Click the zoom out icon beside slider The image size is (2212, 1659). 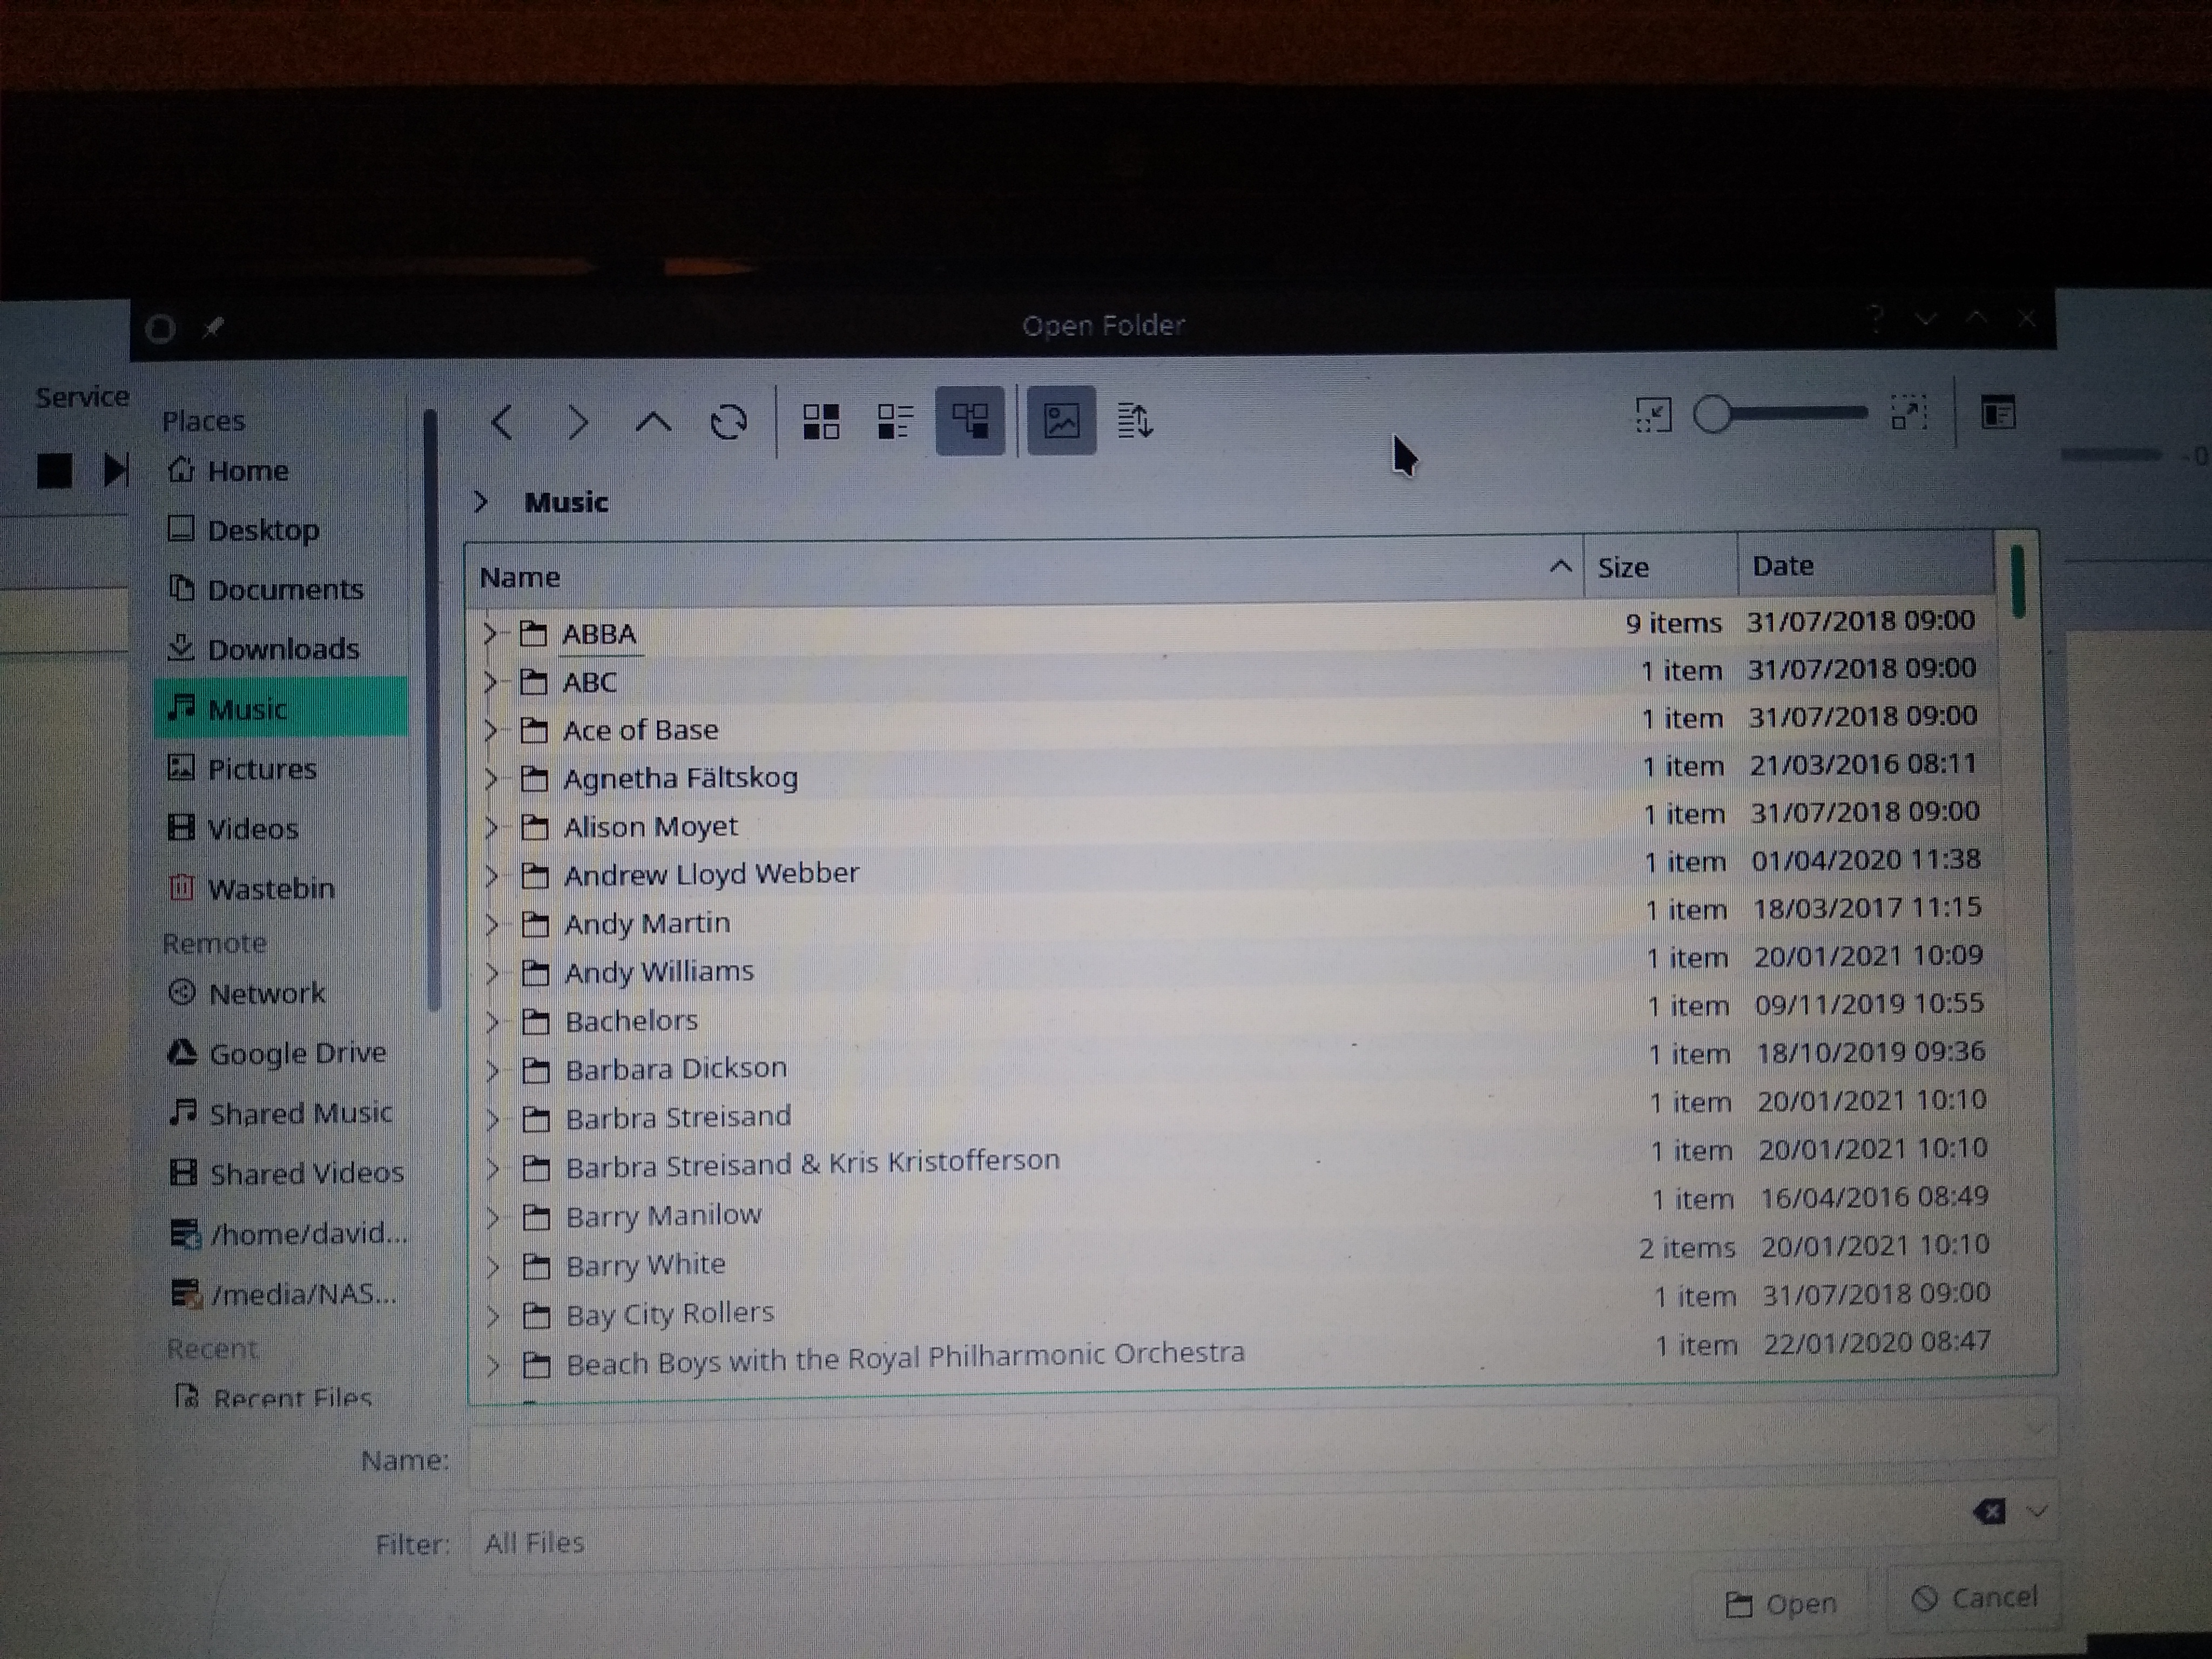coord(1653,414)
